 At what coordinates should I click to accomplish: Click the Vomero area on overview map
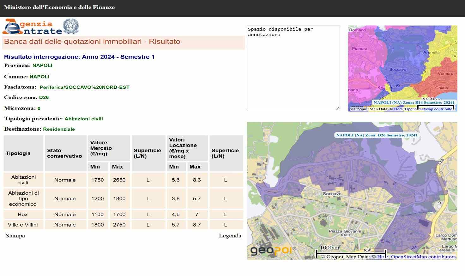point(445,73)
